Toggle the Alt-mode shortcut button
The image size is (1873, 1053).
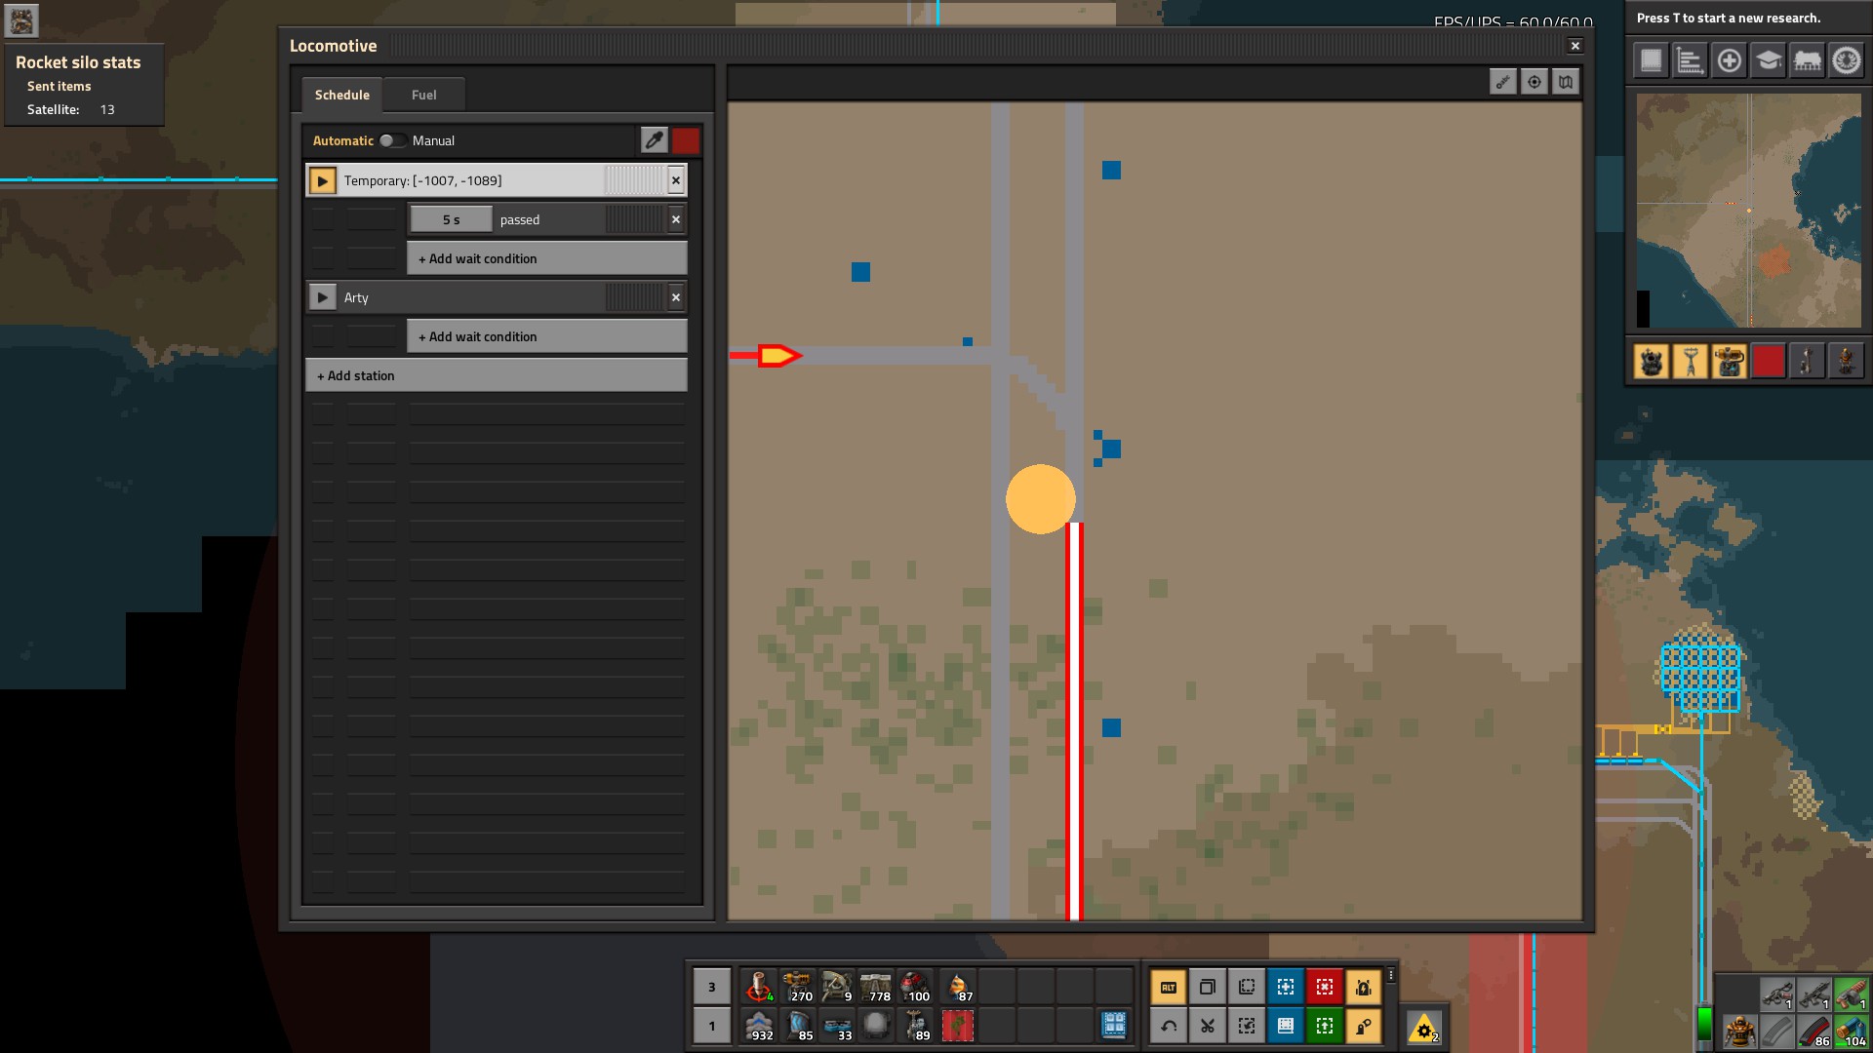1168,987
